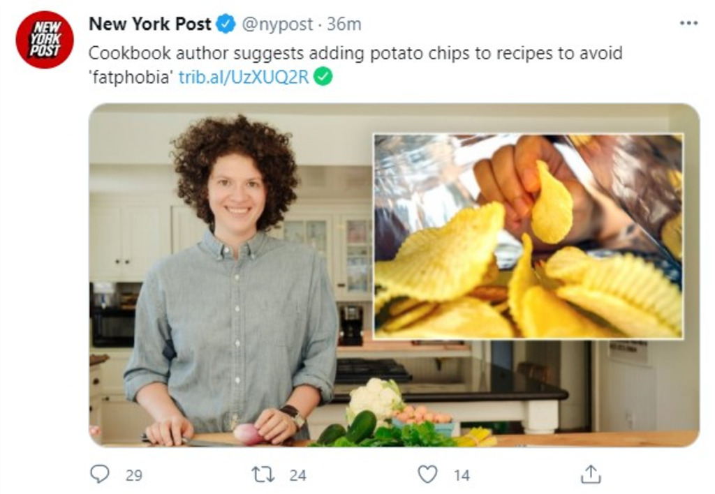Click the word 'fatphobia' in the tweet
This screenshot has height=494, width=715.
[x=131, y=77]
